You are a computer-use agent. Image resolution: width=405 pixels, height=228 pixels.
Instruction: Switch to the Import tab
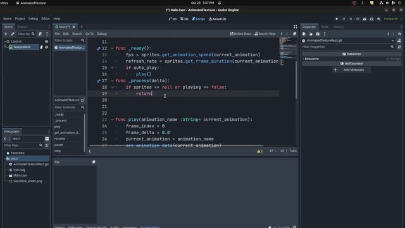pos(22,27)
